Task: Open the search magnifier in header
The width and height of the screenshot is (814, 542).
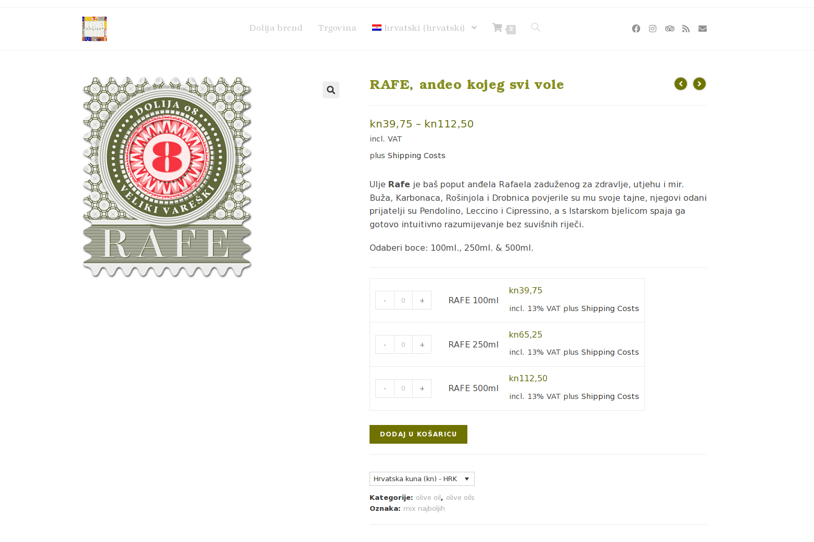Action: pos(536,27)
